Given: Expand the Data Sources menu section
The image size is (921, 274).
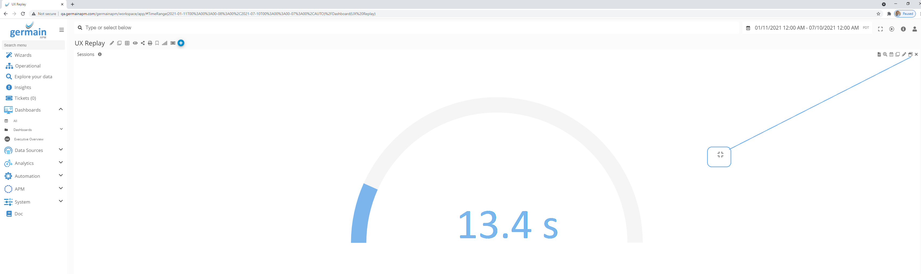Looking at the screenshot, I should tap(60, 150).
